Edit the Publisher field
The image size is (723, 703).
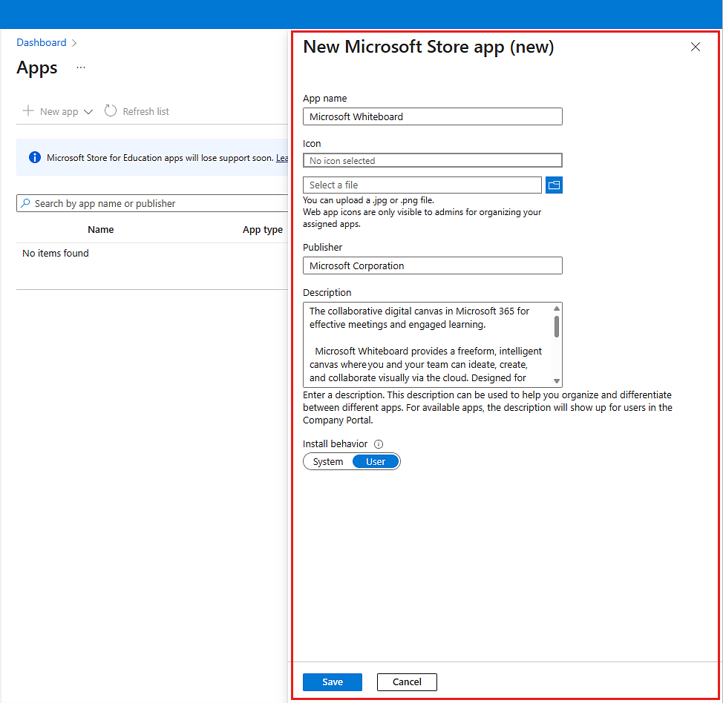pos(433,265)
